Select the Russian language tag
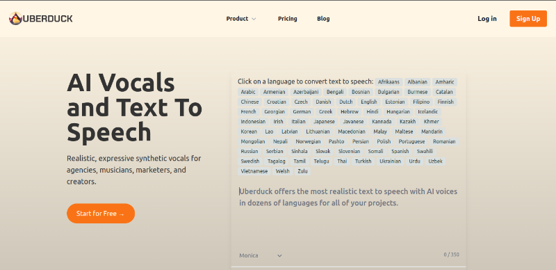556x270 pixels. click(x=250, y=152)
